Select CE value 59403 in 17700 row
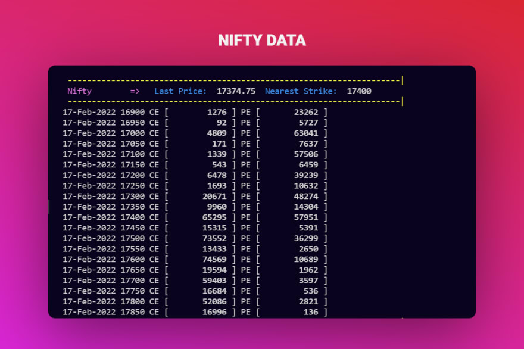 214,281
